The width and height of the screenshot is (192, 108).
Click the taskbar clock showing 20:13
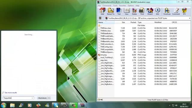coord(184,105)
